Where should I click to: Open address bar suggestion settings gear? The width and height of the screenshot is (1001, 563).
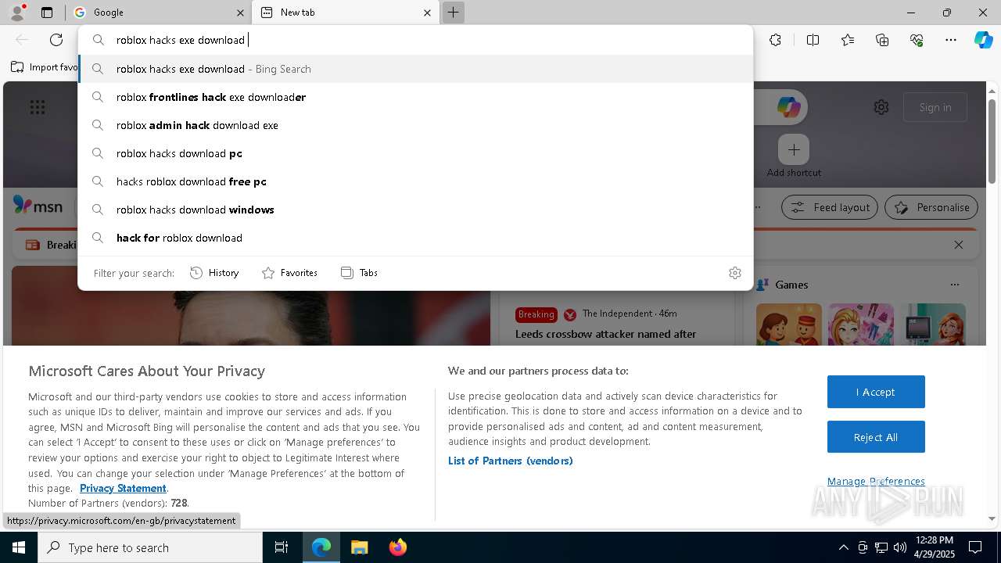click(x=735, y=273)
